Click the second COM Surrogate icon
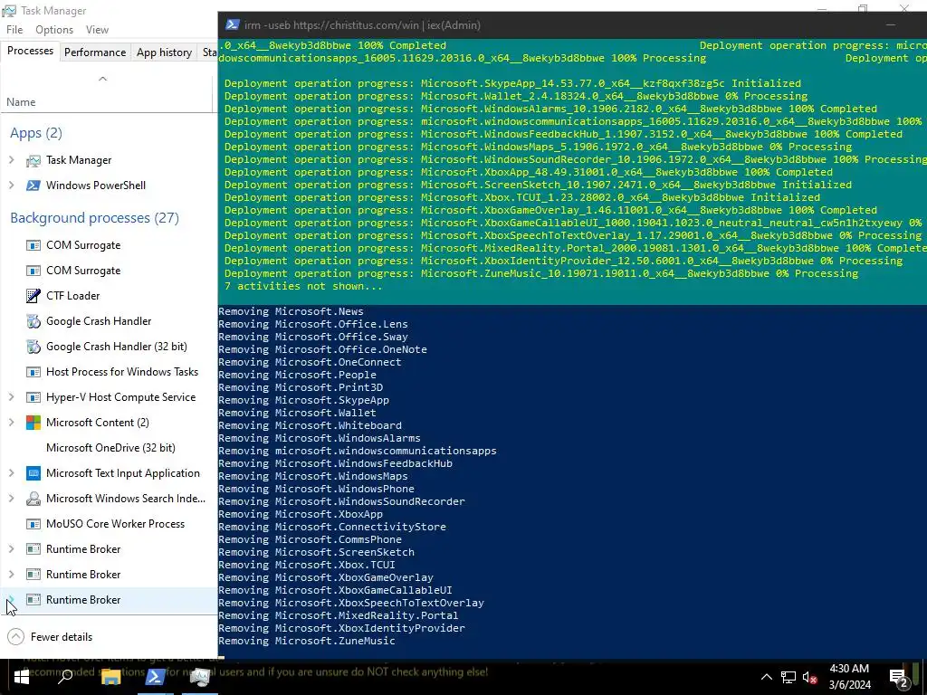This screenshot has height=695, width=927. coord(33,271)
